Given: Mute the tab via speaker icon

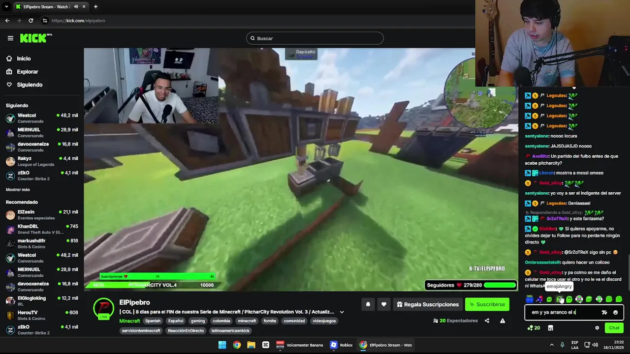Looking at the screenshot, I should point(76,7).
